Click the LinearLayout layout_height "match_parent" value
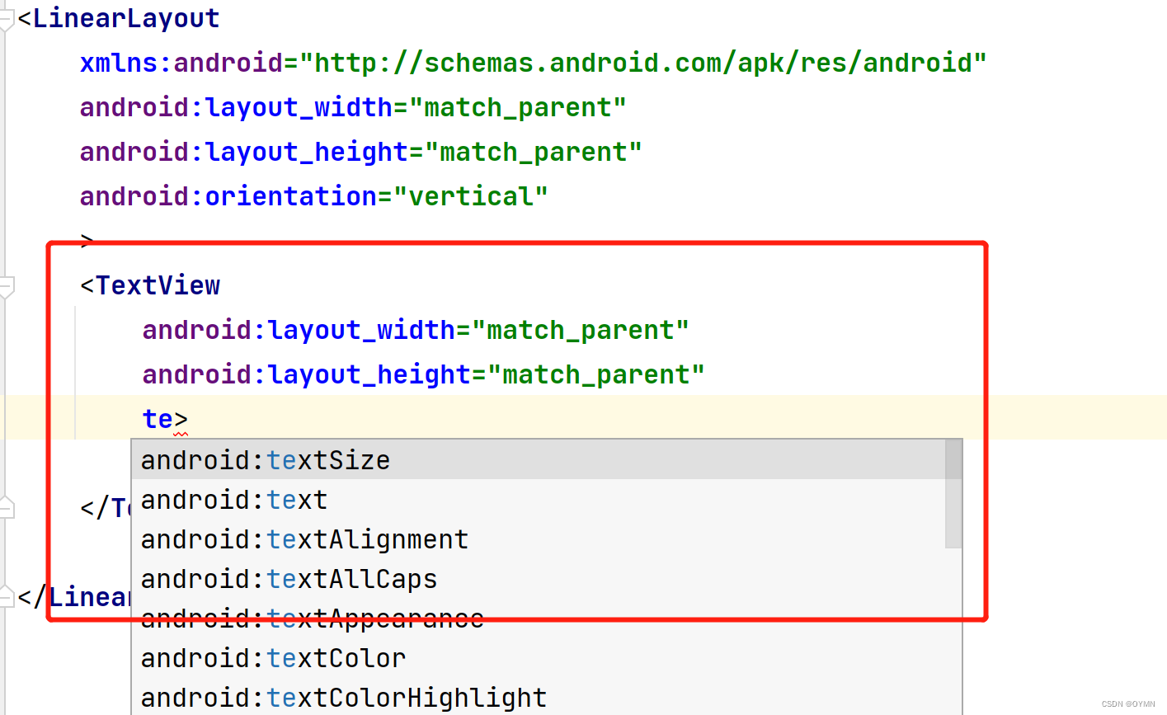 coord(533,152)
